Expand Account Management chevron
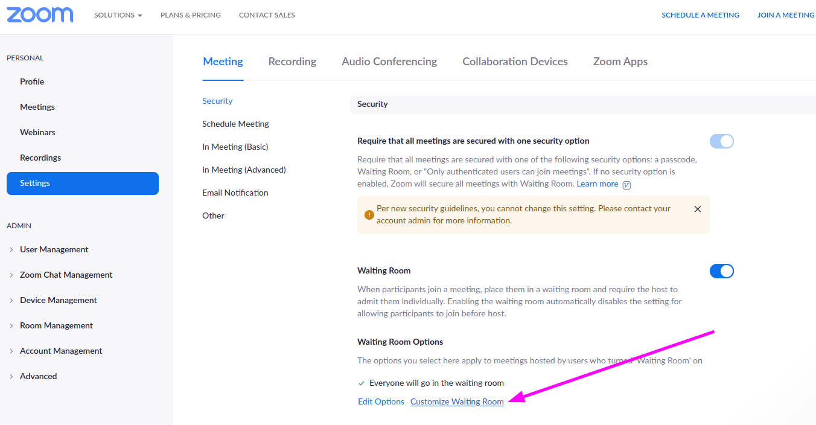Image resolution: width=816 pixels, height=425 pixels. pyautogui.click(x=11, y=351)
